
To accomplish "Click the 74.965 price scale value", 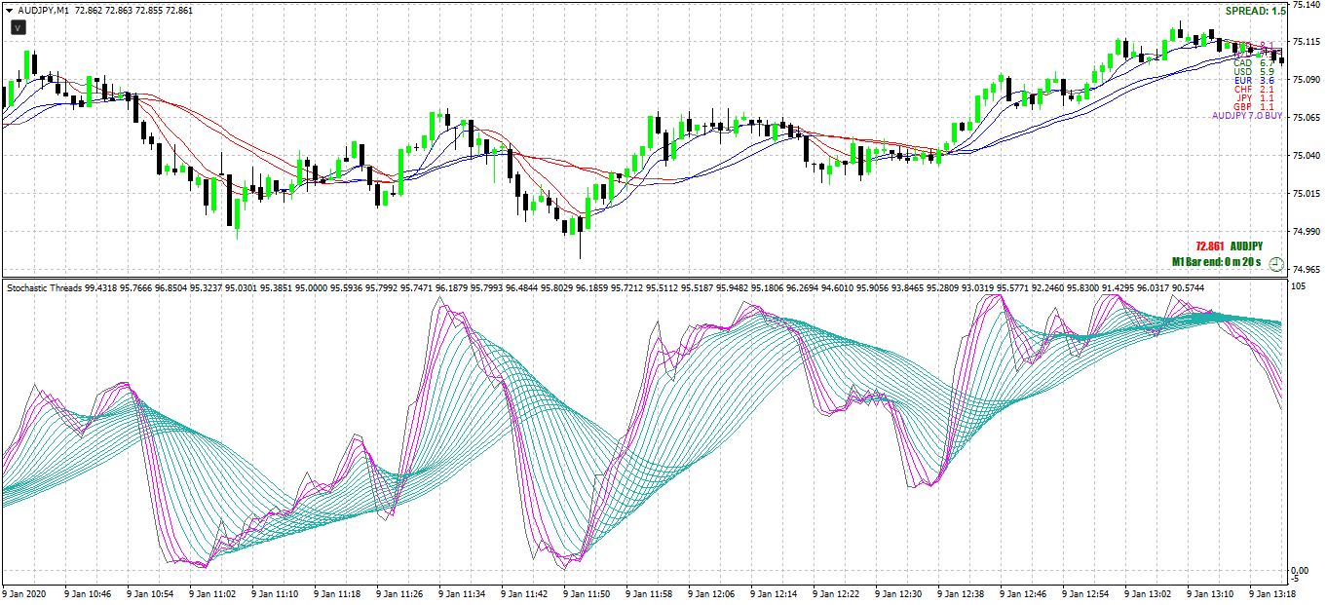I will coord(1307,270).
